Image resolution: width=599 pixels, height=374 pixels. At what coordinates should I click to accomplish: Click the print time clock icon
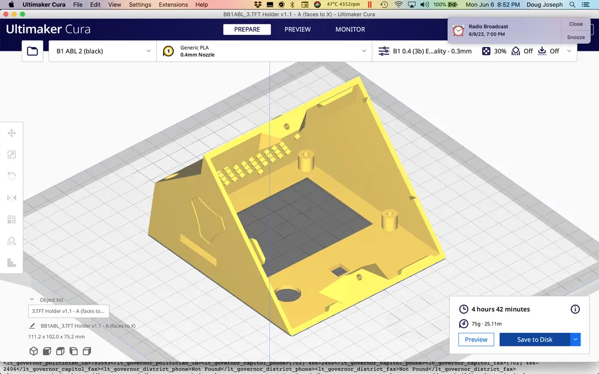(x=464, y=309)
